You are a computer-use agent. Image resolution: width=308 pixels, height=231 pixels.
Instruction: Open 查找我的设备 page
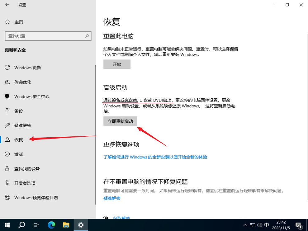coord(27,169)
